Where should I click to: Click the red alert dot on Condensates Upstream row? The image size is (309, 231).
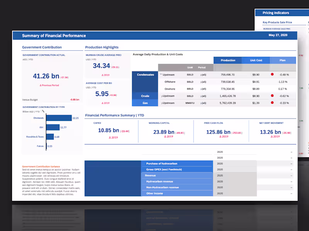click(272, 74)
